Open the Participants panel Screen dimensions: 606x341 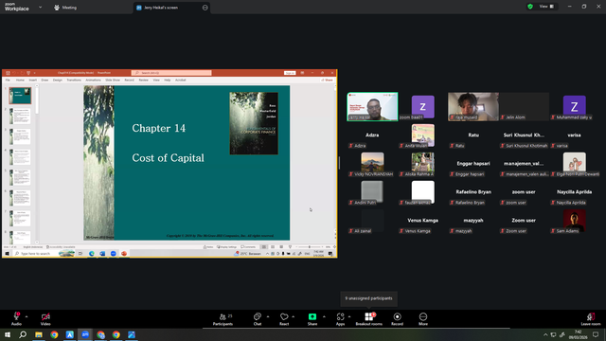(223, 319)
